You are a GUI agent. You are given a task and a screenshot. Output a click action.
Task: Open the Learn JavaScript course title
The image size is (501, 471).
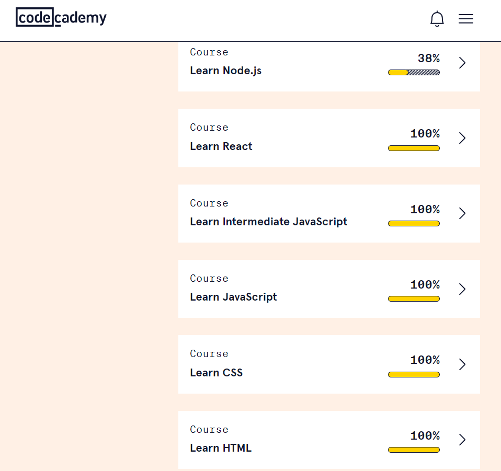233,297
